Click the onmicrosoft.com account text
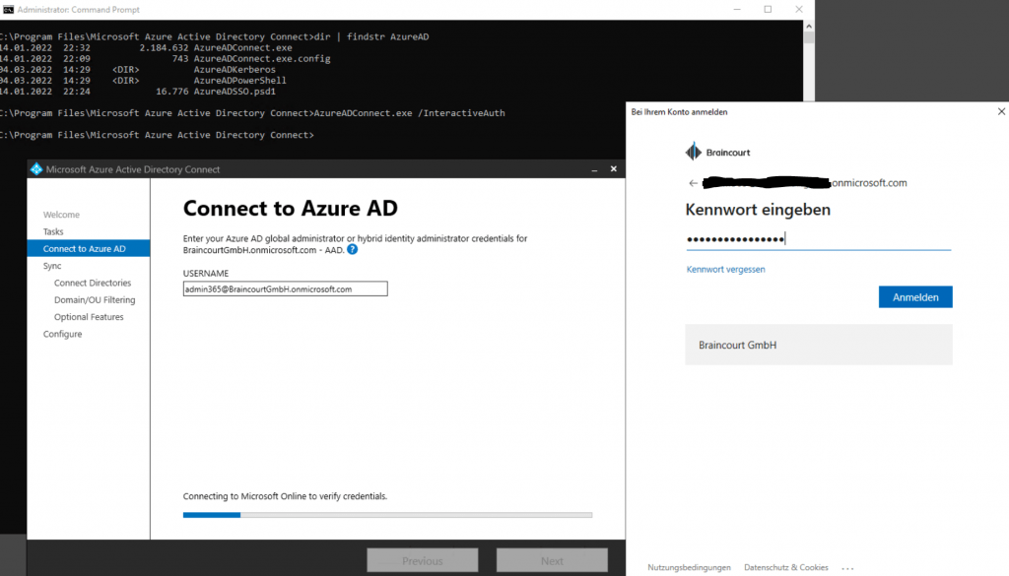The height and width of the screenshot is (576, 1009). point(869,183)
